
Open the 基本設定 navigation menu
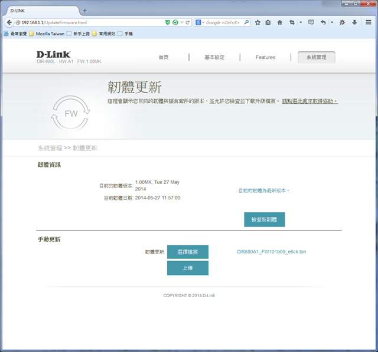214,57
